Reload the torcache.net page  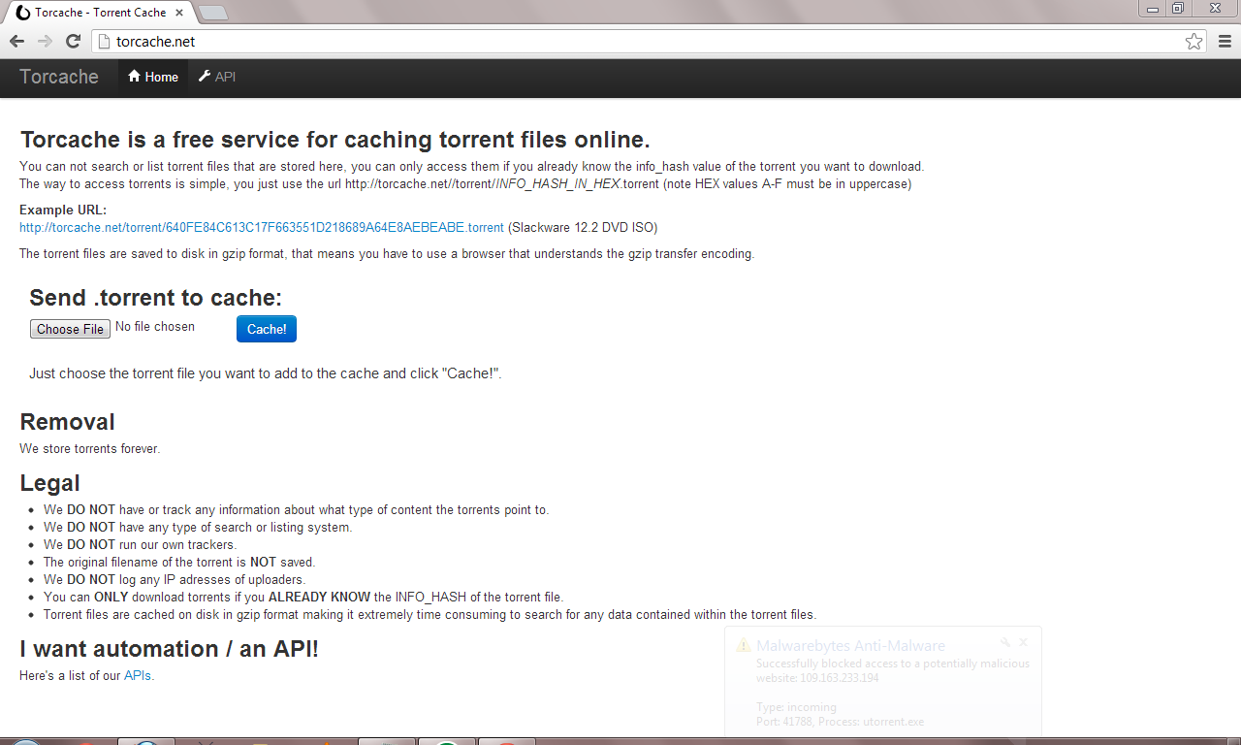click(73, 42)
